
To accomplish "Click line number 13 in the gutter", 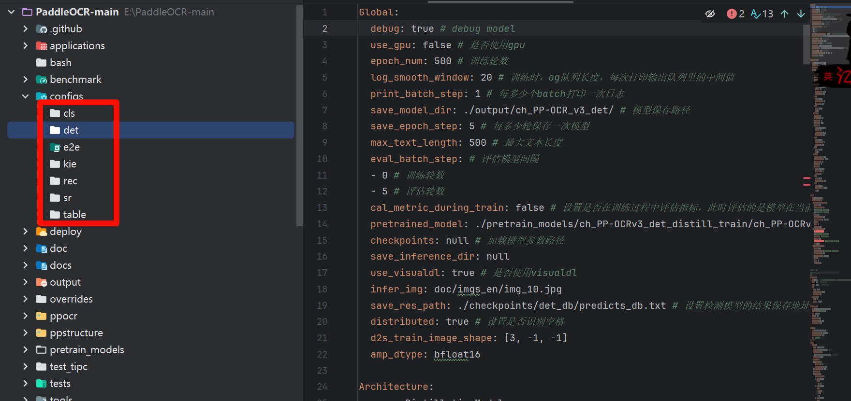I will point(322,207).
